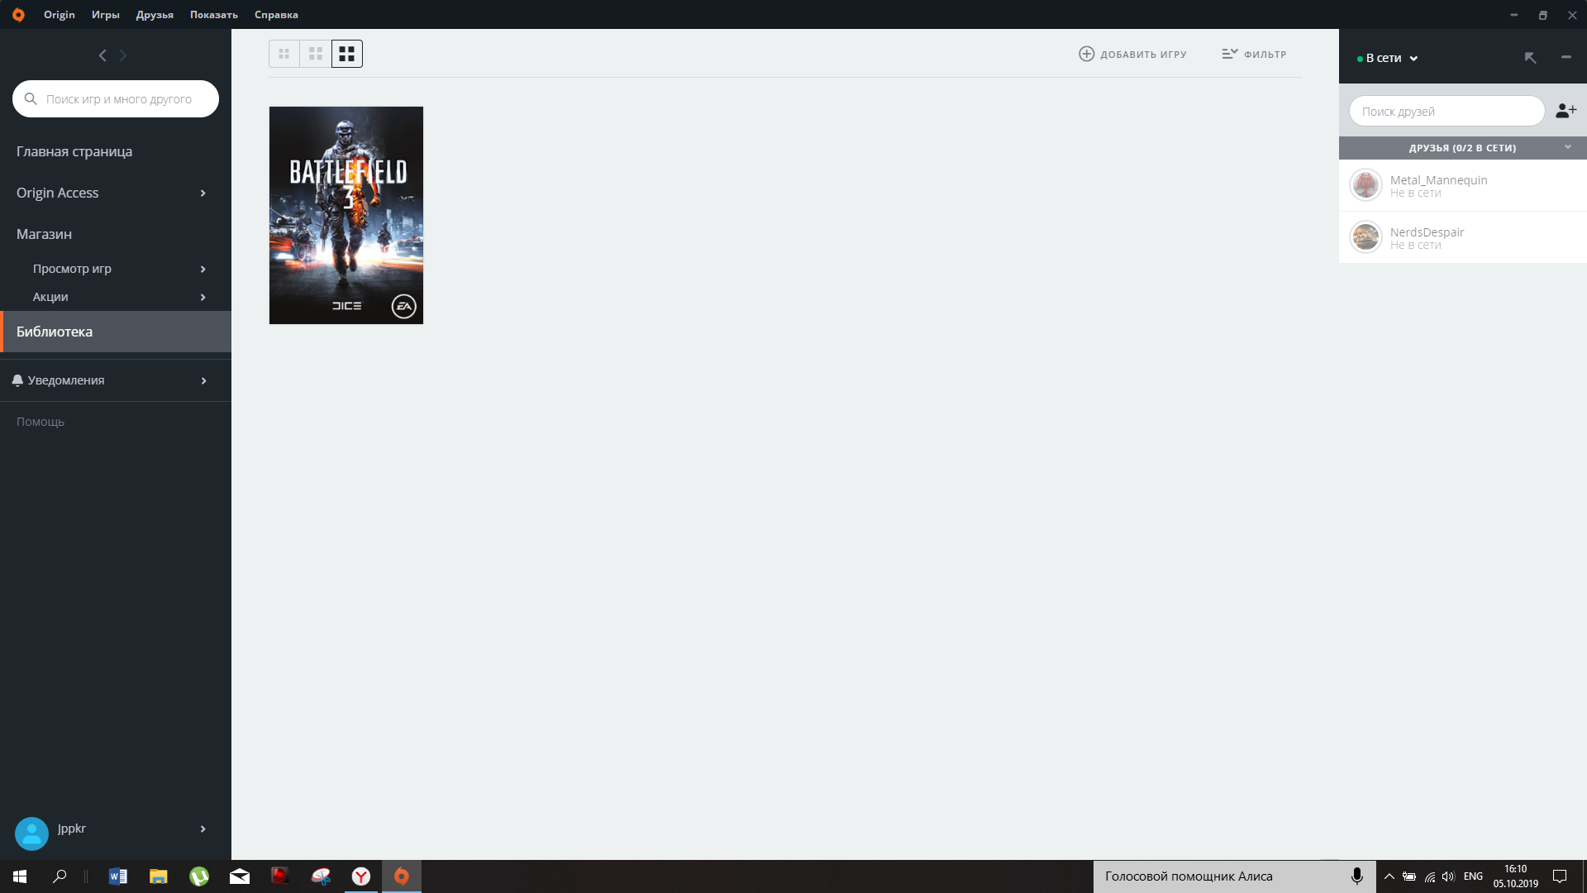This screenshot has height=893, width=1587.
Task: Launch Word from the taskbar
Action: [118, 876]
